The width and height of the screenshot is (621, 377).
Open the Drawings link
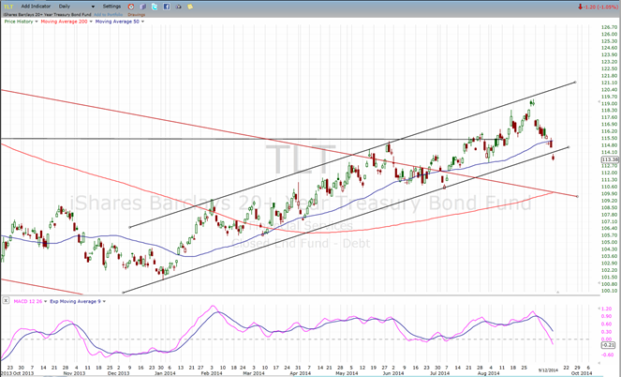[136, 15]
